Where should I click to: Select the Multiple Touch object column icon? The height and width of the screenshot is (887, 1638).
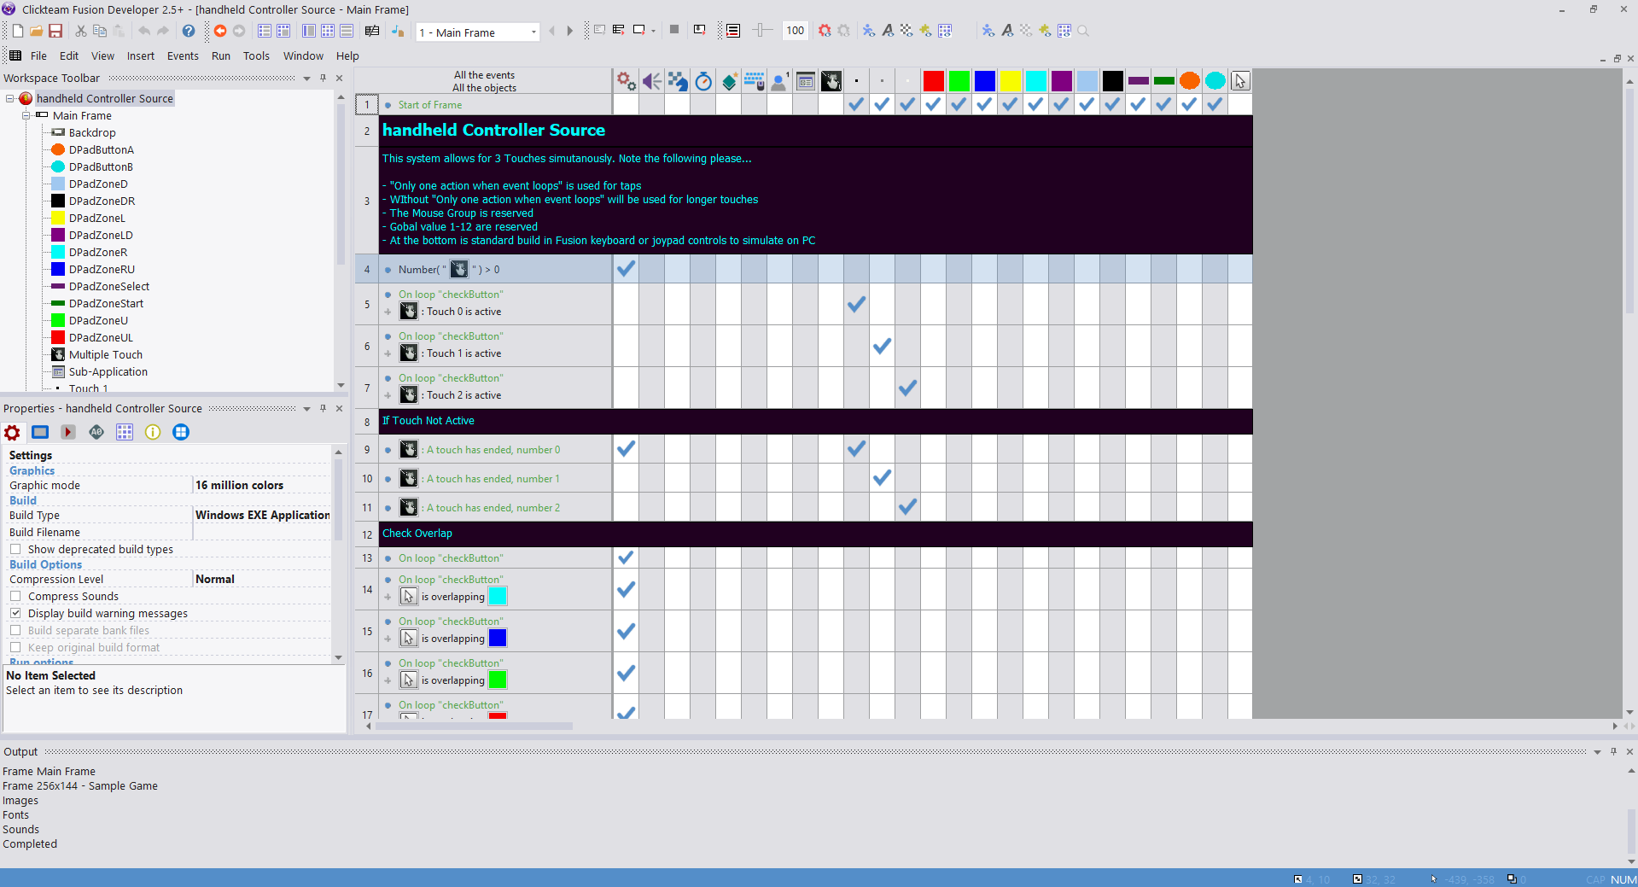tap(831, 81)
